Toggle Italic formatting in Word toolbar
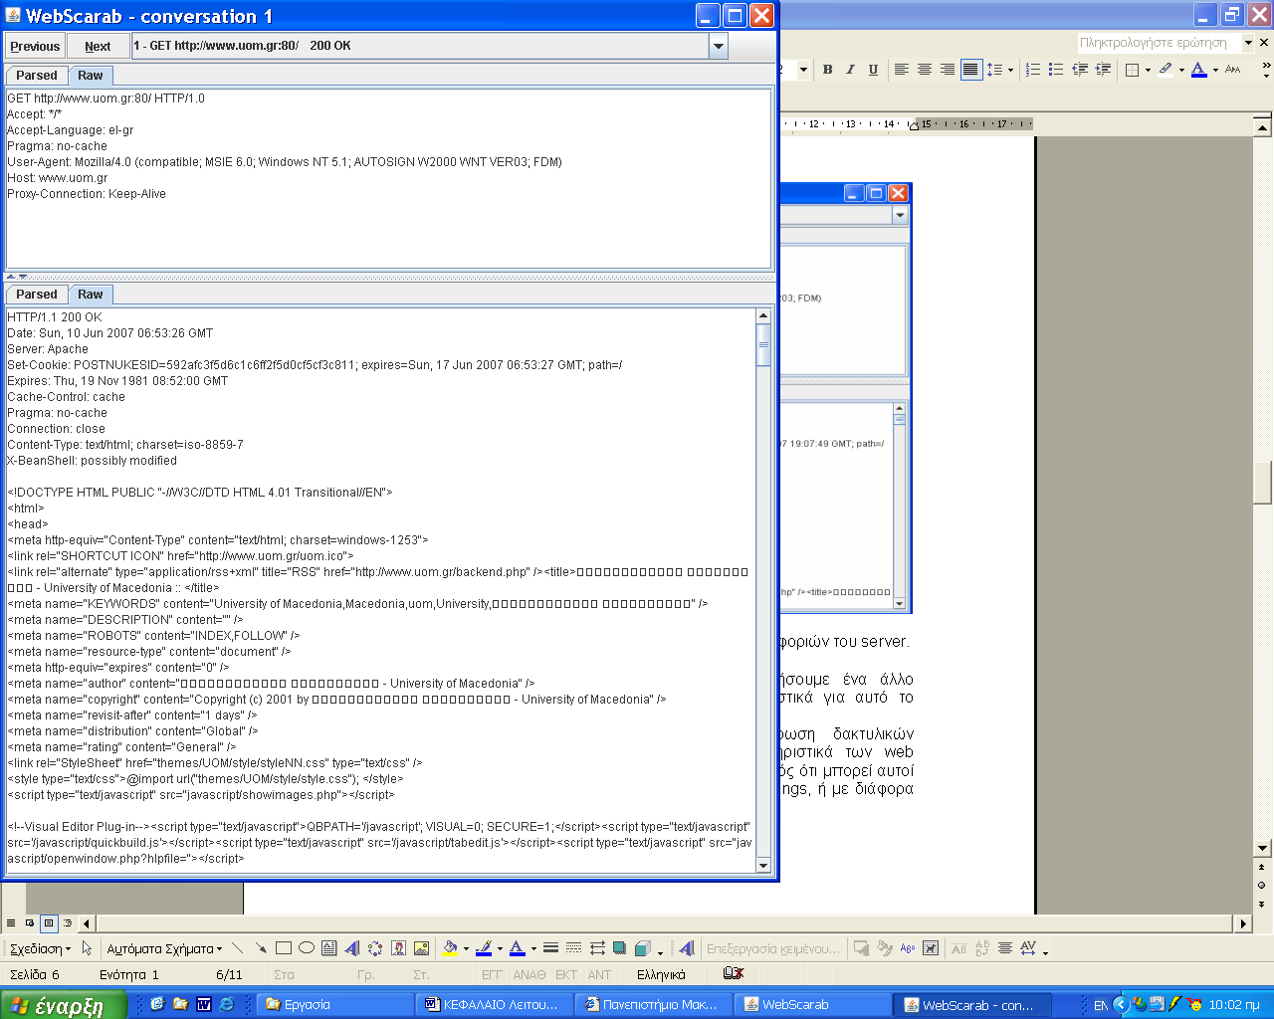This screenshot has height=1019, width=1274. (x=850, y=70)
